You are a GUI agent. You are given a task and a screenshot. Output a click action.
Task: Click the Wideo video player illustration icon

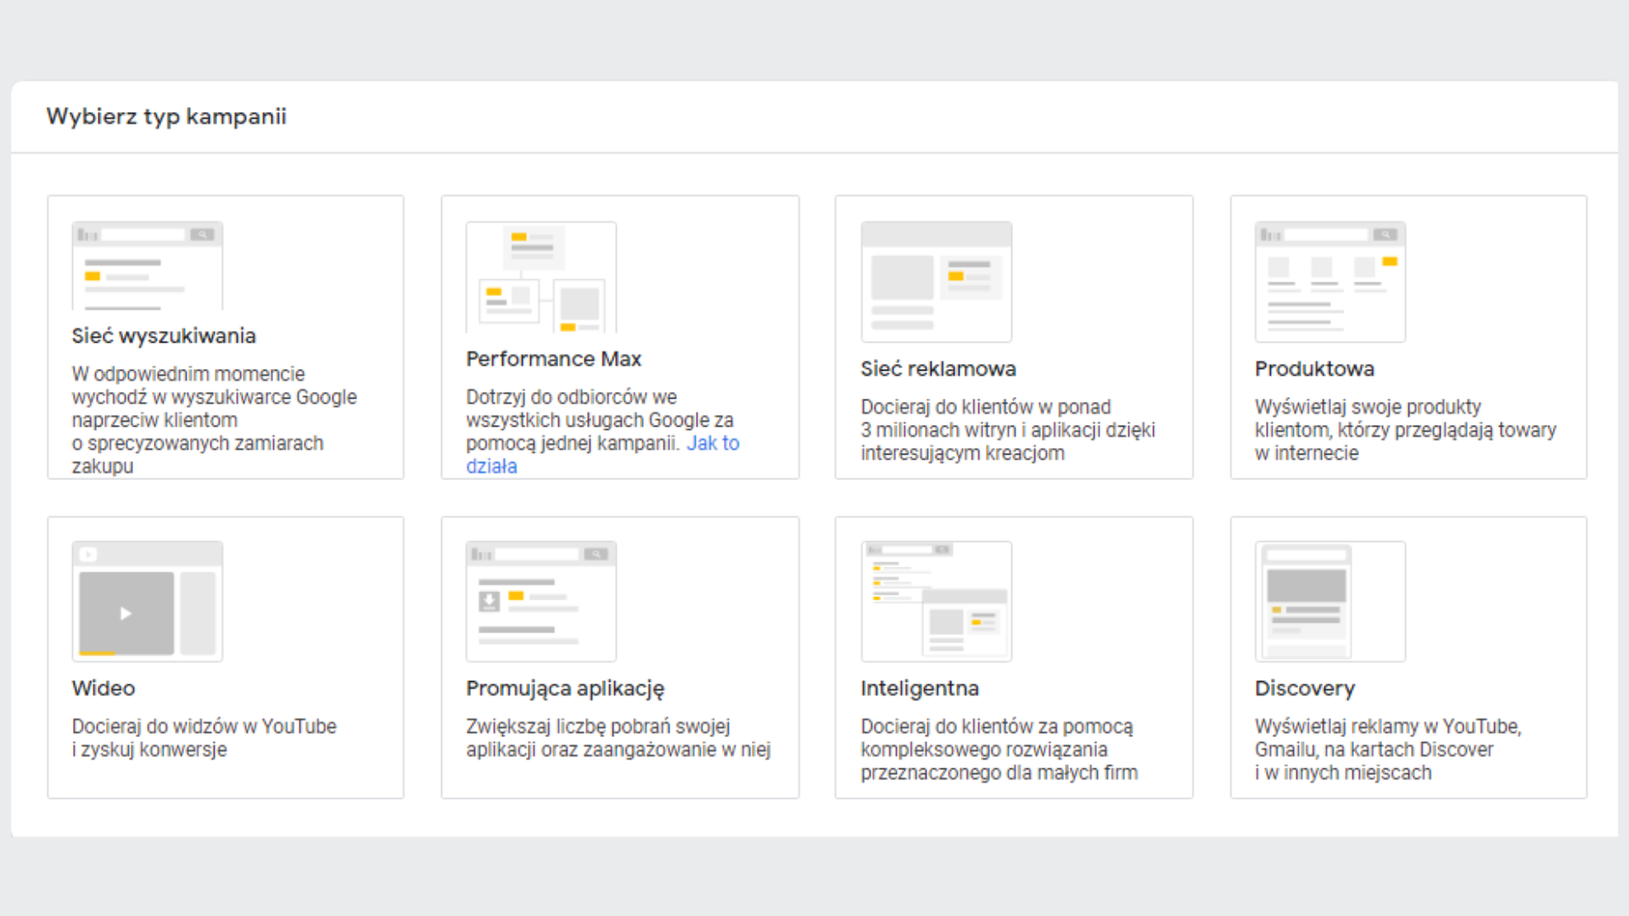pos(148,601)
